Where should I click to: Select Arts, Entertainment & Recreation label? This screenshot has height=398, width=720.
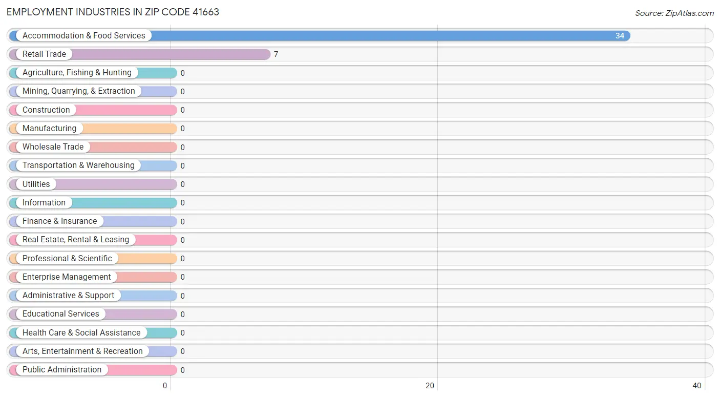(82, 351)
